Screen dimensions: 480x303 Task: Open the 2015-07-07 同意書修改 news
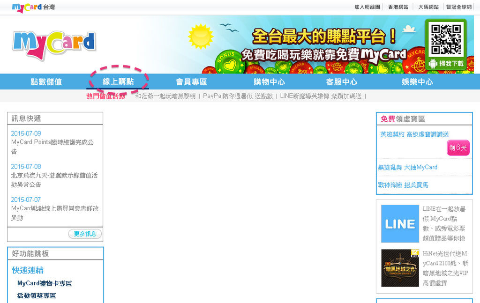click(55, 213)
